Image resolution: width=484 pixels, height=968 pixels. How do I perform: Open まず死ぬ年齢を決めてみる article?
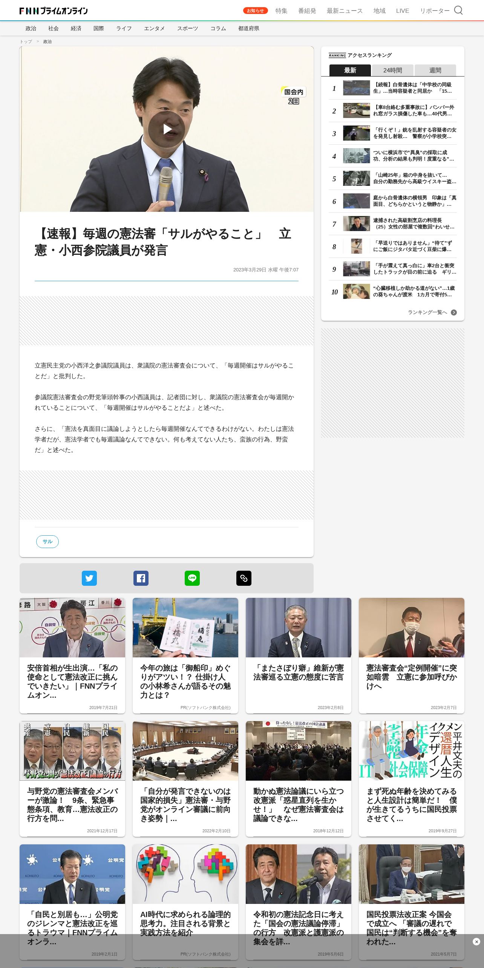(x=412, y=779)
